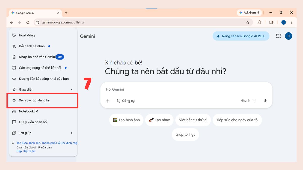The height and width of the screenshot is (170, 303).
Task: Click the site information icon in address bar
Action: pyautogui.click(x=37, y=22)
